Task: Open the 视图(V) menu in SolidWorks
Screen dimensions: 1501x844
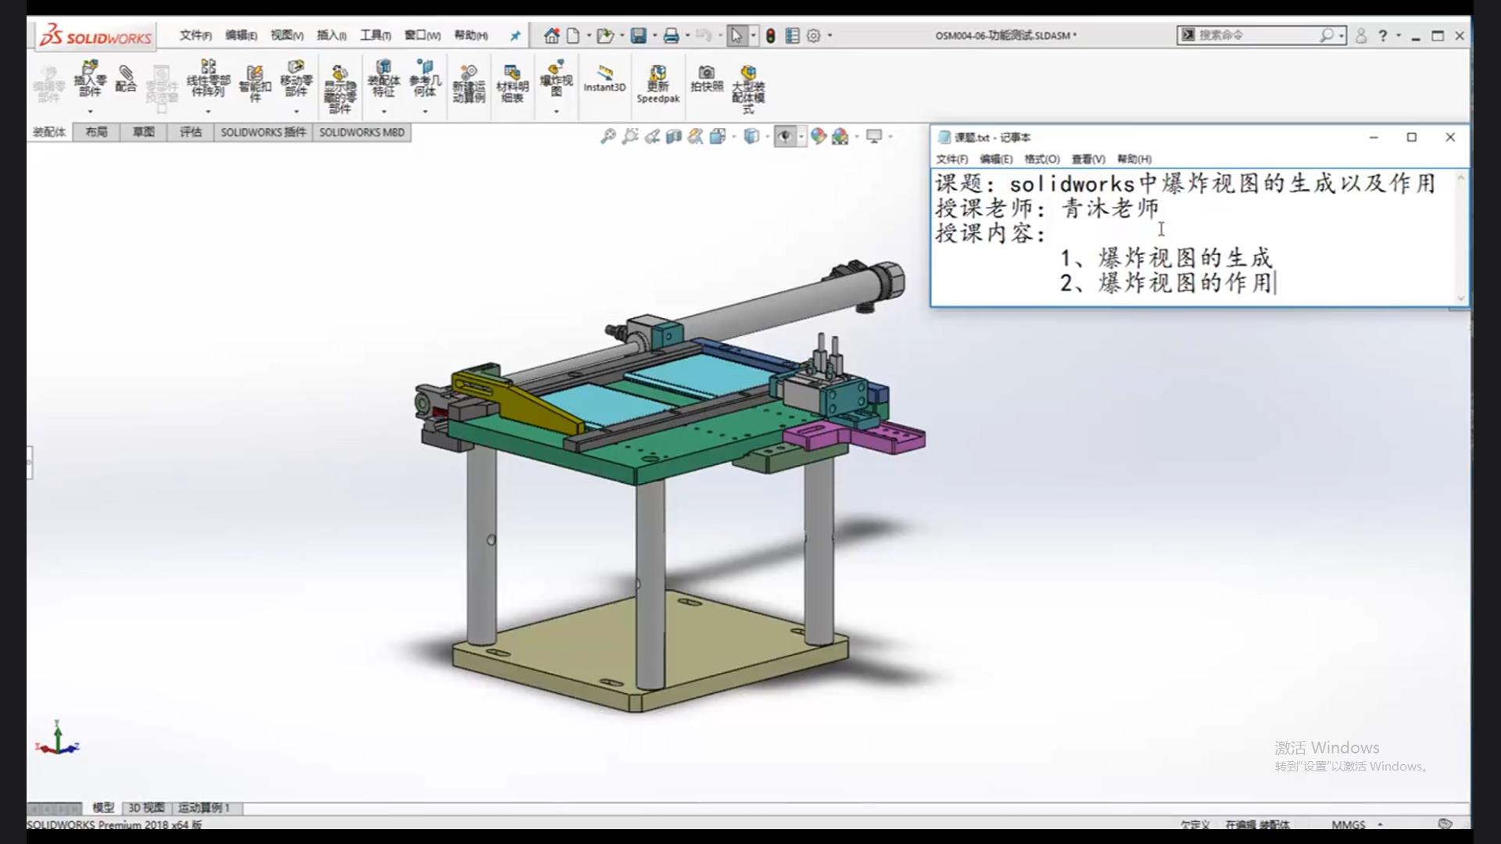Action: click(x=287, y=36)
